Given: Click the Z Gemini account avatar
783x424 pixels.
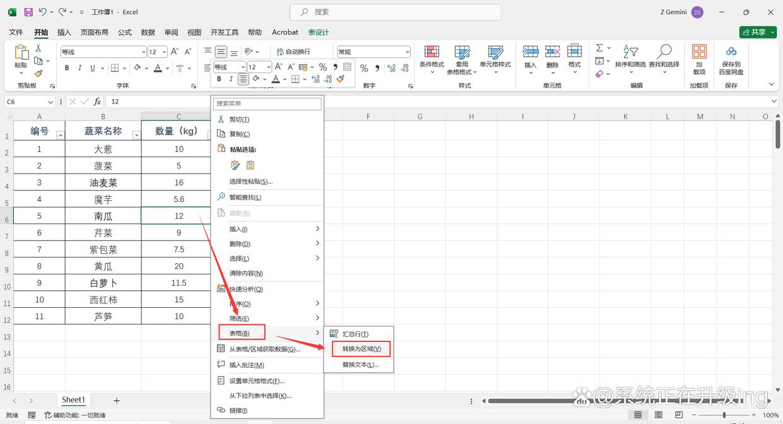Looking at the screenshot, I should click(697, 12).
